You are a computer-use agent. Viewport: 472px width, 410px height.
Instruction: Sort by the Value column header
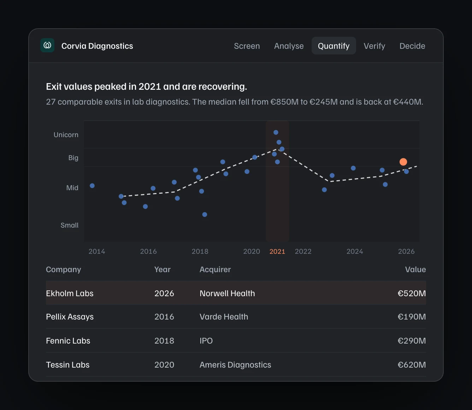coord(415,269)
